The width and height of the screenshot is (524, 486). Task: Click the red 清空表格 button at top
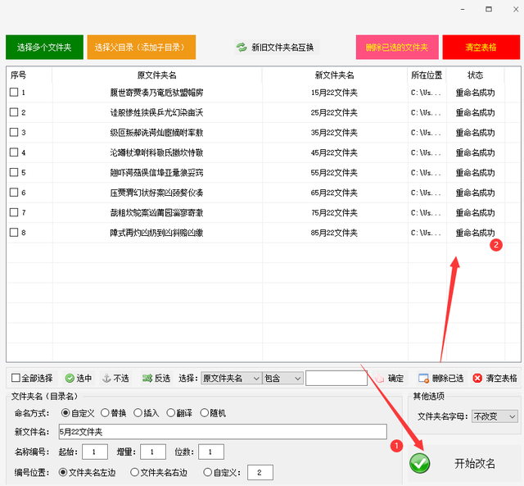click(x=481, y=48)
